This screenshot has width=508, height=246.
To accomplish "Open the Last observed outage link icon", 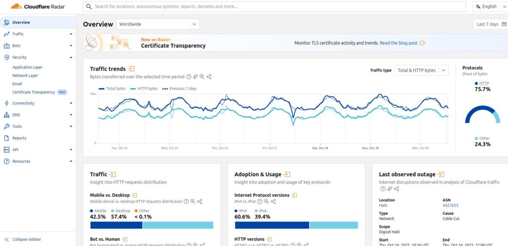I will point(441,175).
